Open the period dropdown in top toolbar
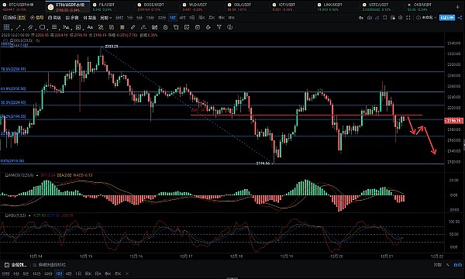 105,18
